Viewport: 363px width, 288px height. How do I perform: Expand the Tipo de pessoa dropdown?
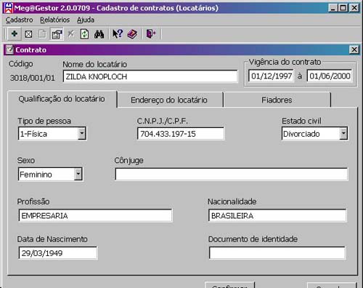click(x=82, y=133)
